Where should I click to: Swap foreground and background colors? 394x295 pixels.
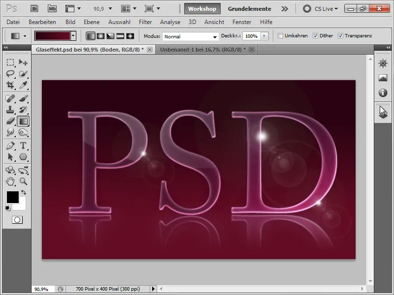click(x=24, y=192)
